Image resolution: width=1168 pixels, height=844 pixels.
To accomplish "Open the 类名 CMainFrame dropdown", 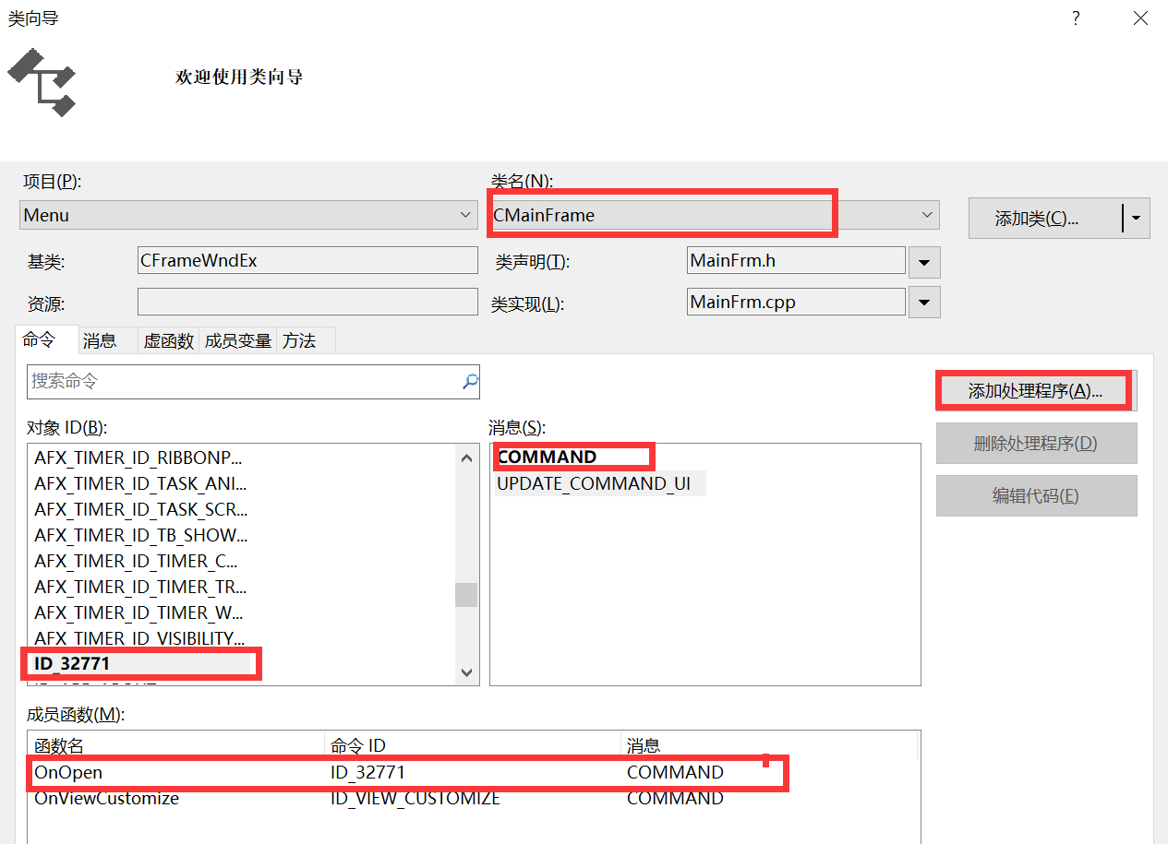I will (x=713, y=215).
